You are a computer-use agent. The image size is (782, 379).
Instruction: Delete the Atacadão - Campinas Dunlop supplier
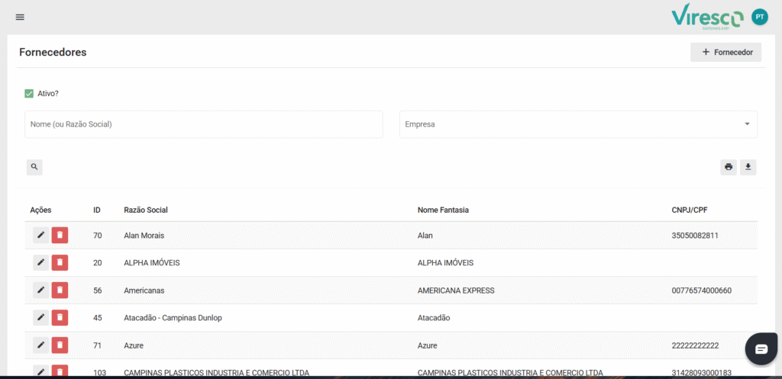pos(60,317)
